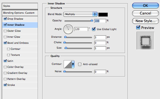Click the Opacity slider handle

92,21
